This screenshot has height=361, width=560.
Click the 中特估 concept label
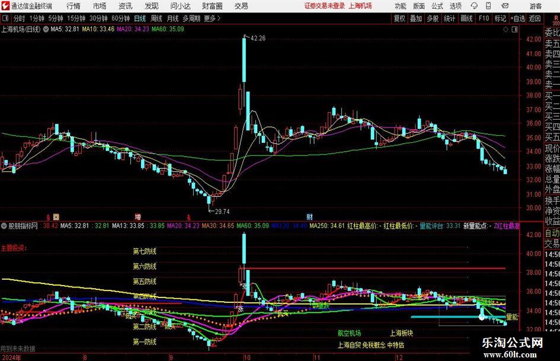point(396,345)
